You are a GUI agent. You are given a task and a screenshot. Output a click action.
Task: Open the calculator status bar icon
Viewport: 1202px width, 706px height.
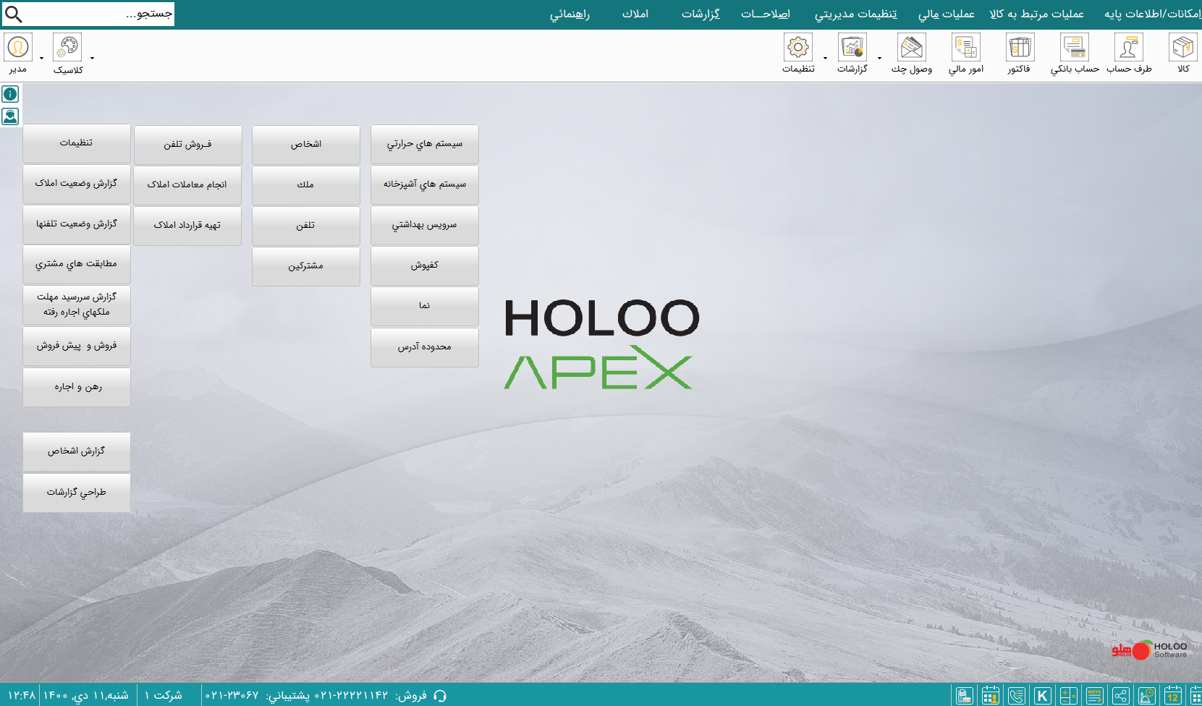1069,696
